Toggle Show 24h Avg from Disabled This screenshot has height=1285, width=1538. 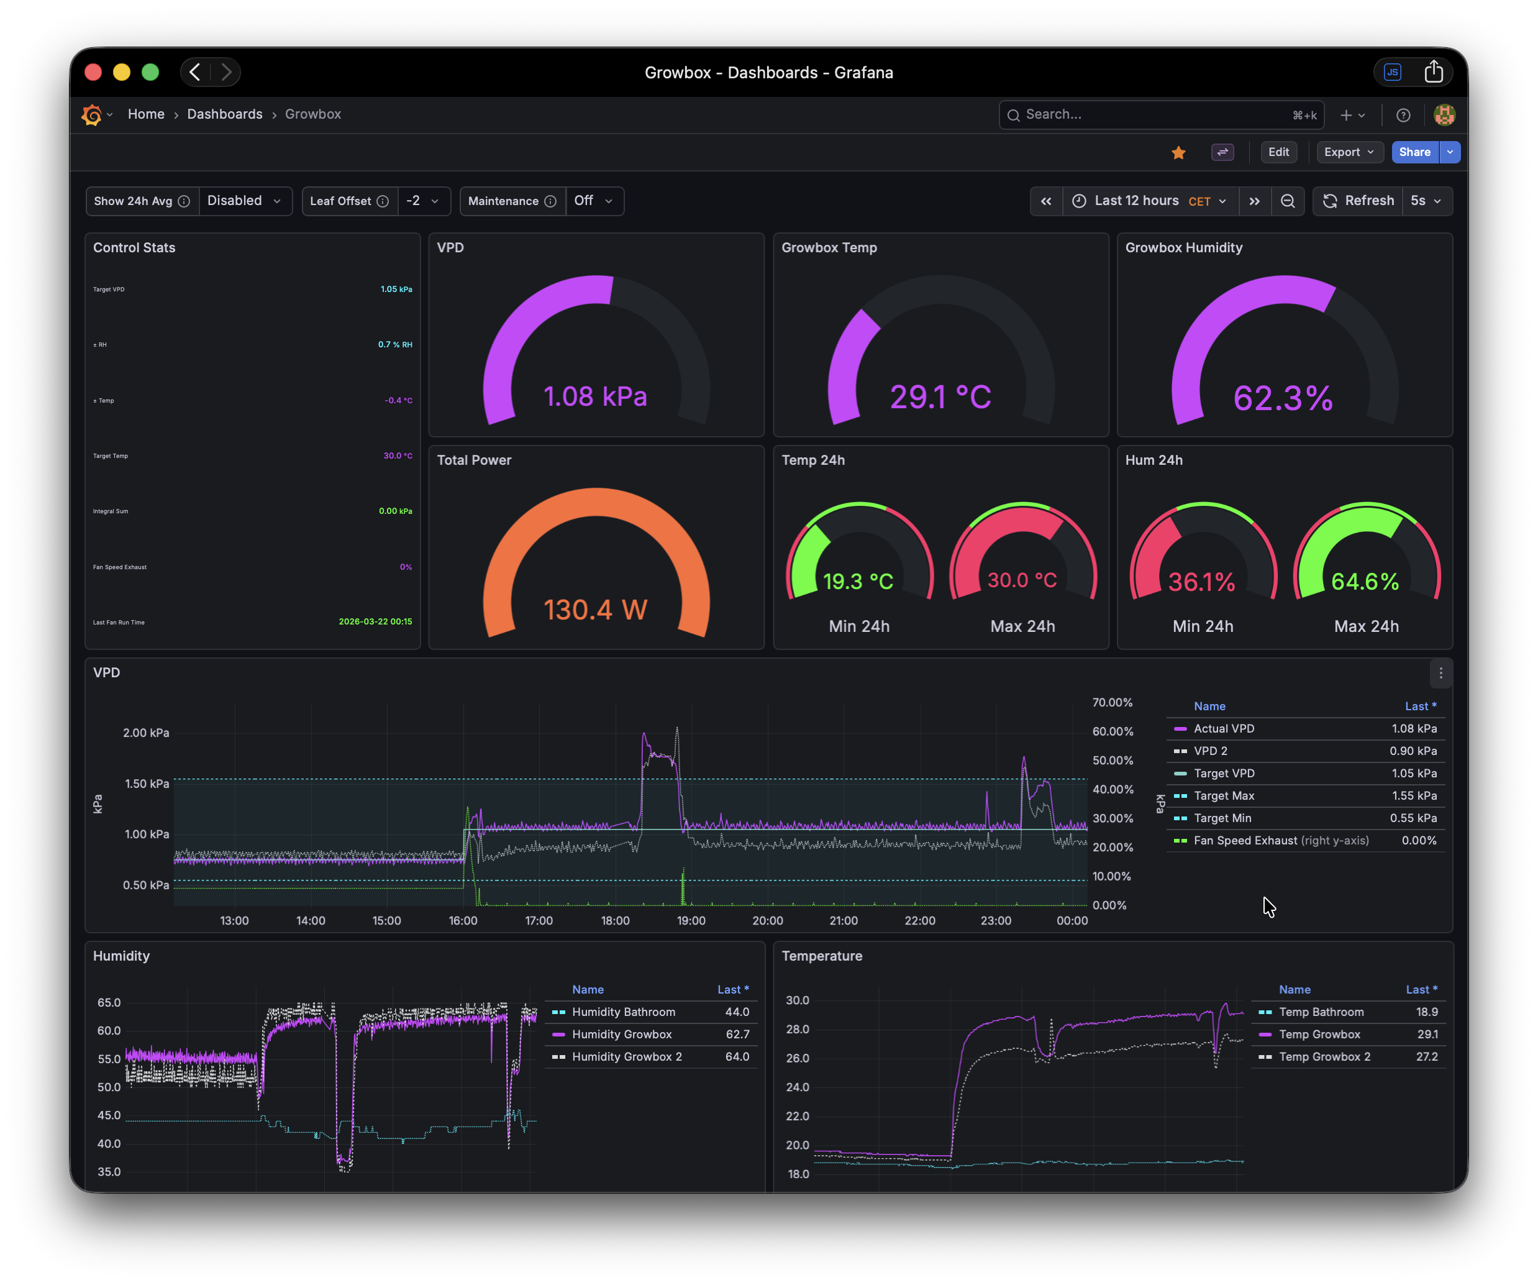pyautogui.click(x=245, y=201)
